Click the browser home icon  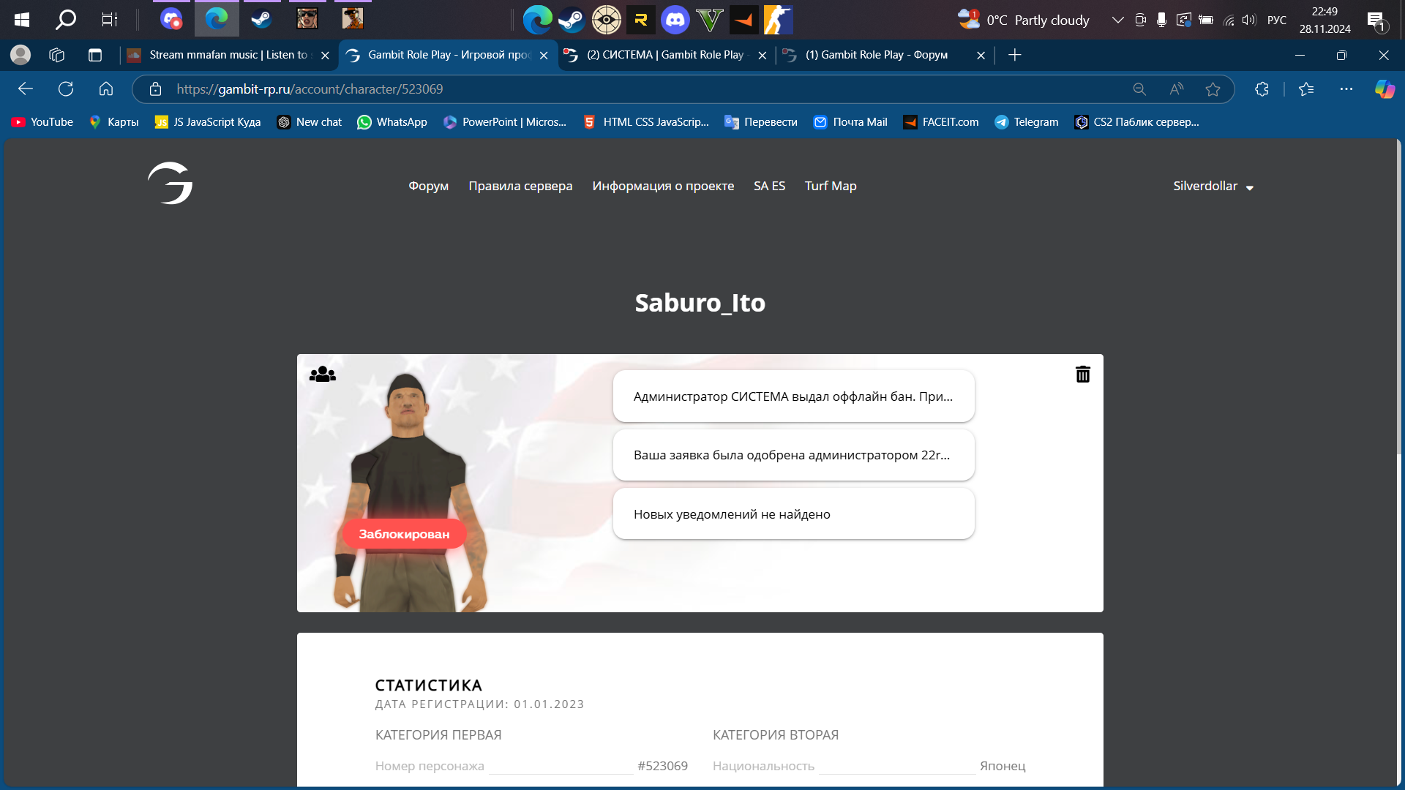coord(106,89)
